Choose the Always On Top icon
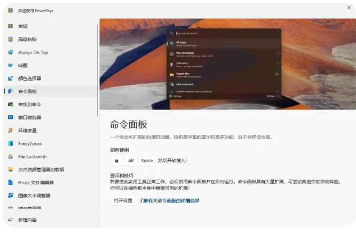 pyautogui.click(x=11, y=52)
